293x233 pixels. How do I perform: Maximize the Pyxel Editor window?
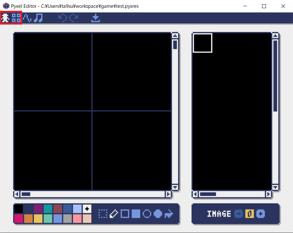point(264,6)
